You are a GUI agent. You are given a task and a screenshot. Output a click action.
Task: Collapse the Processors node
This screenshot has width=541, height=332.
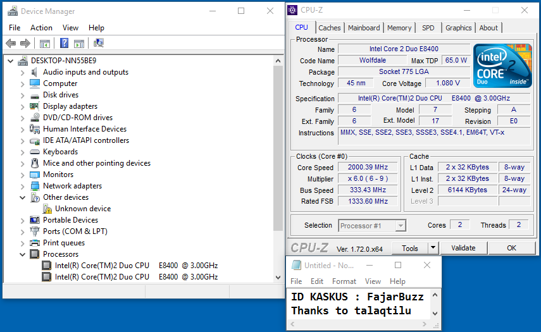coord(22,254)
